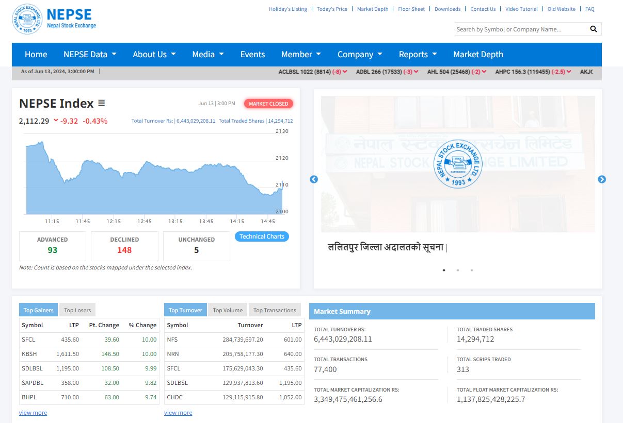Open the Market Depth top header link

[x=373, y=9]
